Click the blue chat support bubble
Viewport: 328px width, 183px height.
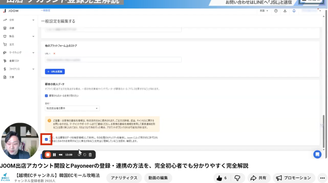click(317, 154)
